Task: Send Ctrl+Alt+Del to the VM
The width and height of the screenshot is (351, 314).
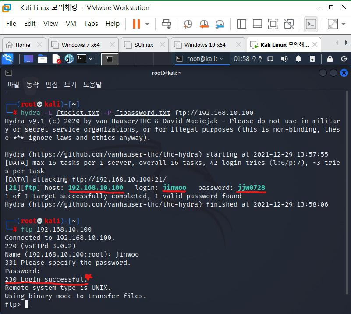Action: (x=167, y=24)
